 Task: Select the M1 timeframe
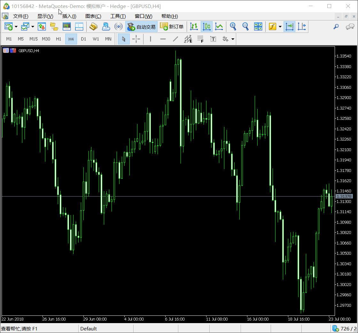9,39
